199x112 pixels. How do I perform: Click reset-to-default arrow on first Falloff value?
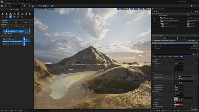coord(197,64)
